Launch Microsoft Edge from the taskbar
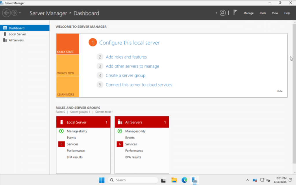 184,180
